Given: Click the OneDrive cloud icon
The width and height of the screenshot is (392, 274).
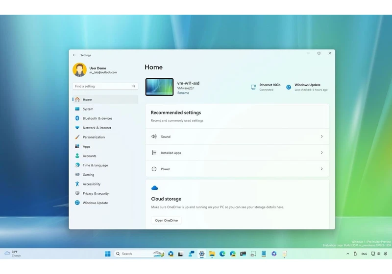Looking at the screenshot, I should [155, 188].
